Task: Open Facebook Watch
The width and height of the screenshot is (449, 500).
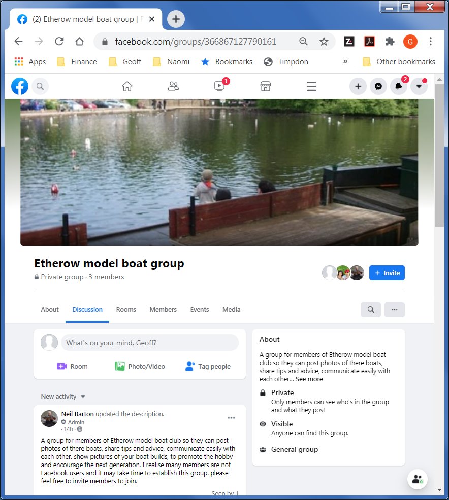Action: tap(219, 86)
